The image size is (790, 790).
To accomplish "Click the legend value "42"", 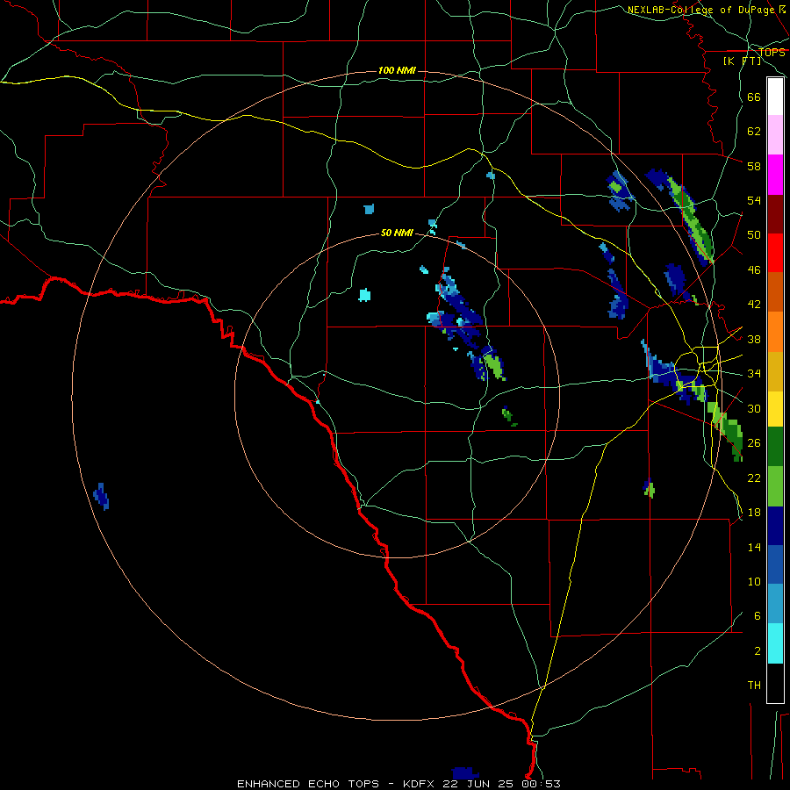I will (754, 305).
